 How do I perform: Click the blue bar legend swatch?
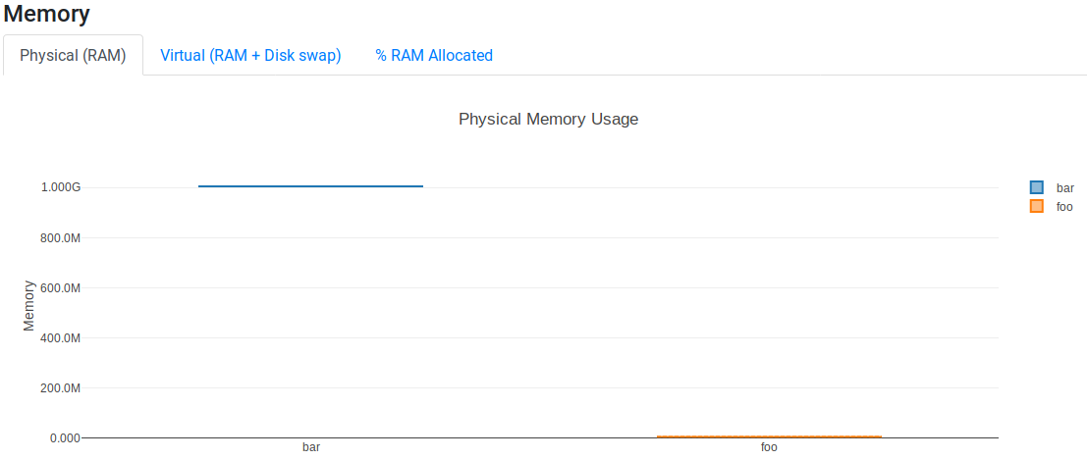click(x=1036, y=187)
